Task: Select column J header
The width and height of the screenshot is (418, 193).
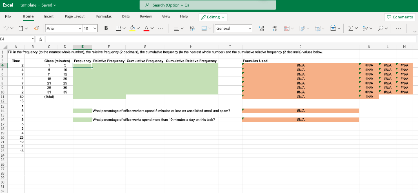Action: tap(301, 47)
